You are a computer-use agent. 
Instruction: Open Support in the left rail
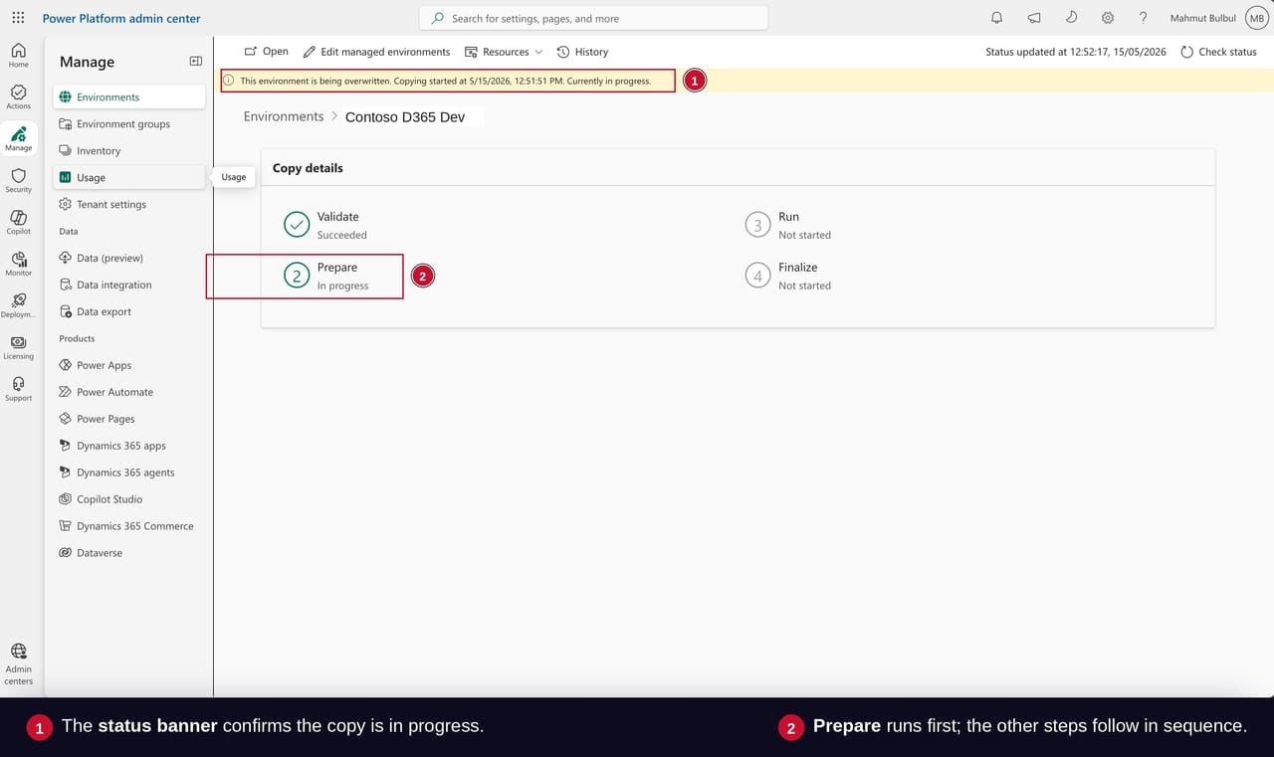coord(18,390)
